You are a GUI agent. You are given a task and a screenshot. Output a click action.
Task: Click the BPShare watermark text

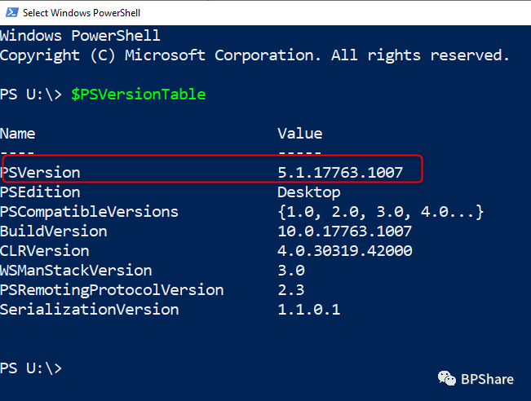pos(488,378)
